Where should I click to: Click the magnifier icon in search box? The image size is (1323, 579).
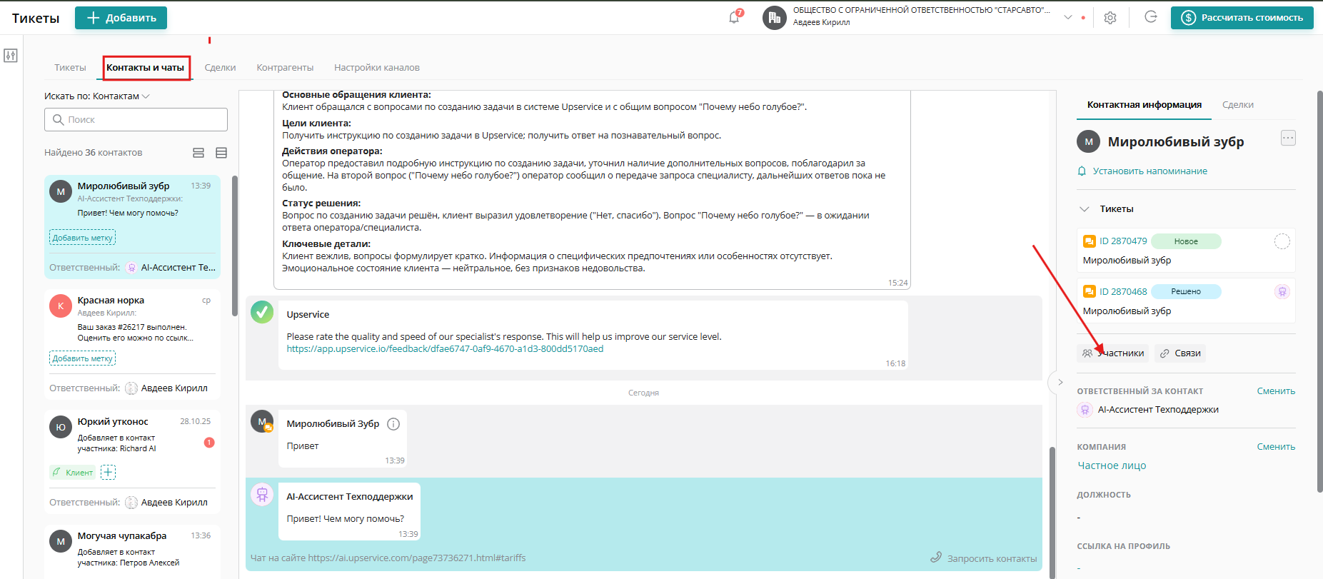[59, 120]
